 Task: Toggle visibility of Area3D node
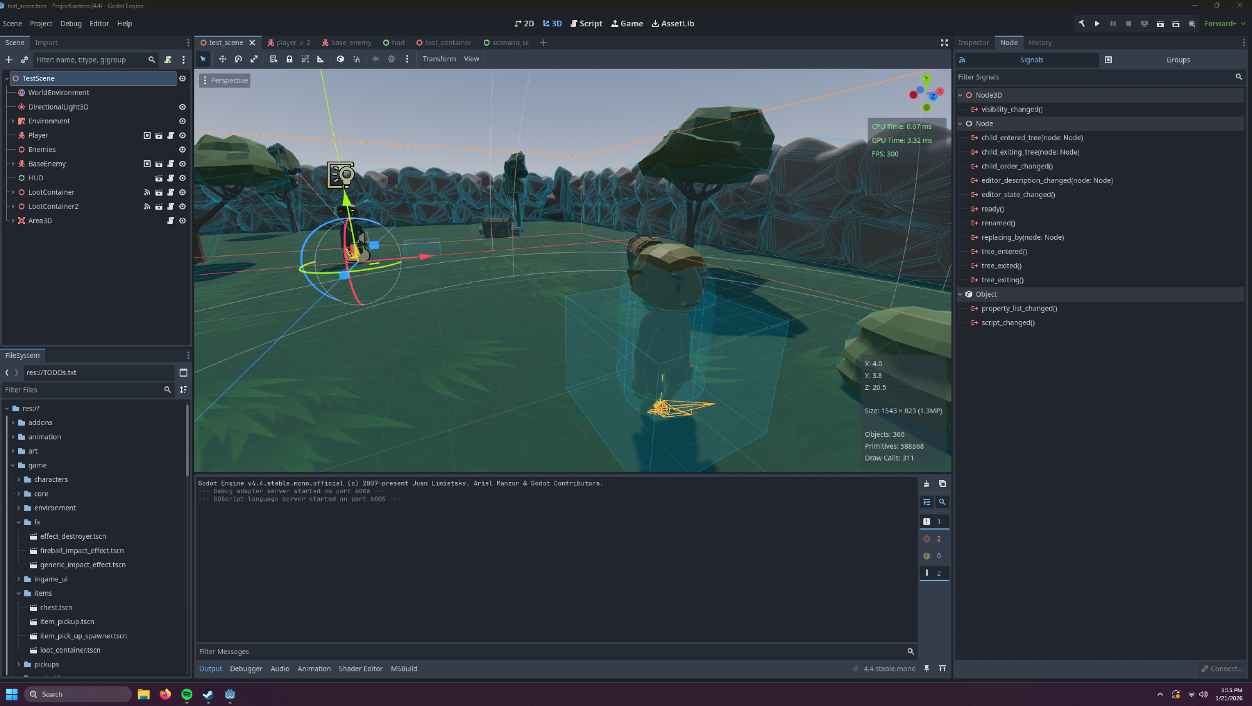(182, 221)
